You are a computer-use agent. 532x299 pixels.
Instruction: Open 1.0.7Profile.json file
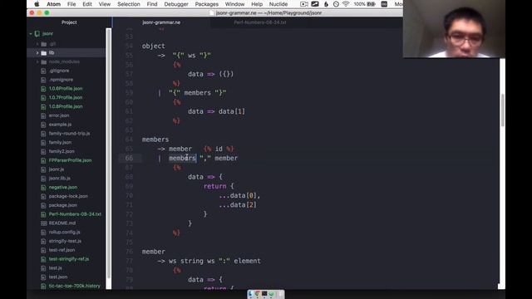coord(66,97)
